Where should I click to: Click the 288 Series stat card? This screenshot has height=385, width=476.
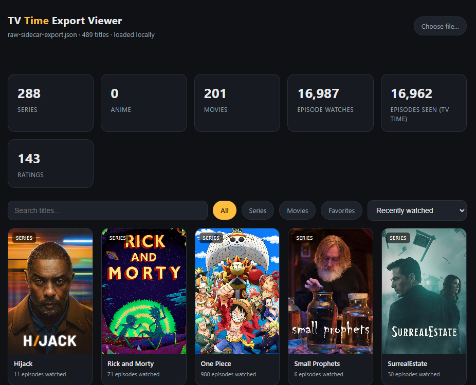[x=51, y=103]
